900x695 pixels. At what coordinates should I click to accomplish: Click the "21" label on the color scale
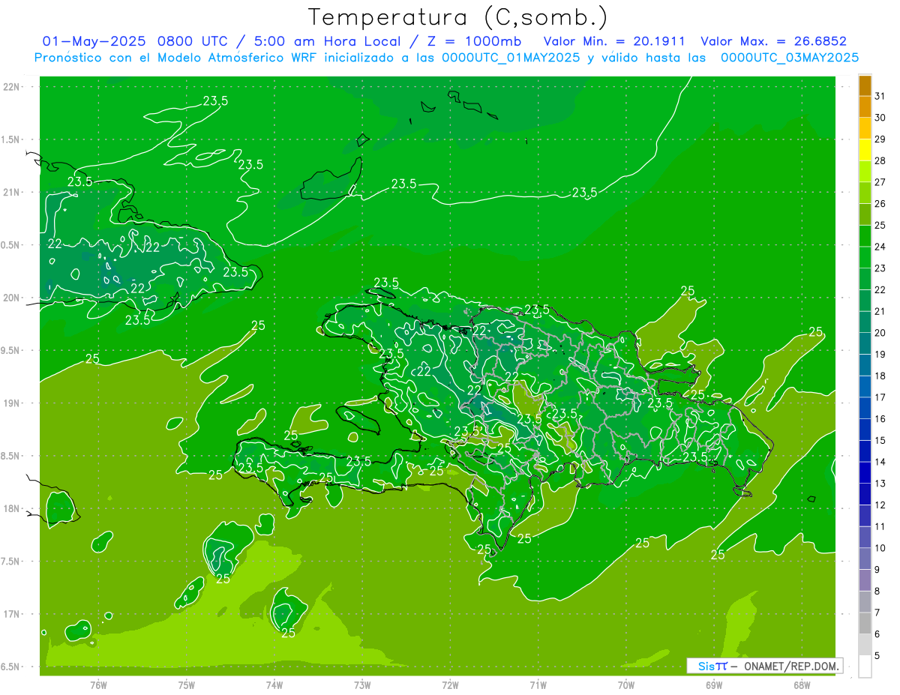pos(880,311)
